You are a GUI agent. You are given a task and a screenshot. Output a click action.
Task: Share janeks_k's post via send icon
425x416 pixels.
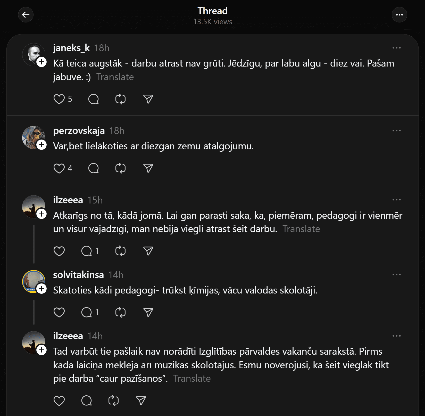pyautogui.click(x=148, y=99)
